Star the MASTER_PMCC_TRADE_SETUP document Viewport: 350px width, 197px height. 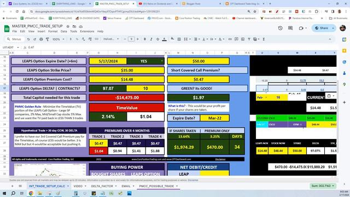tap(68, 26)
